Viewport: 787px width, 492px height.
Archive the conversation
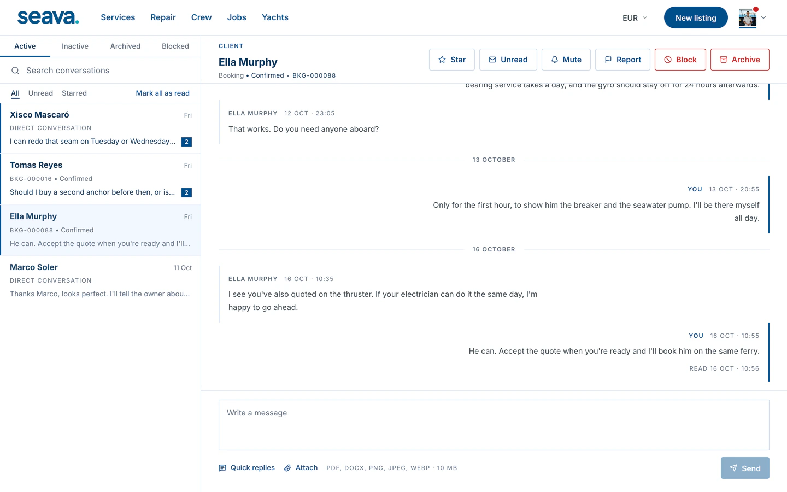click(740, 60)
